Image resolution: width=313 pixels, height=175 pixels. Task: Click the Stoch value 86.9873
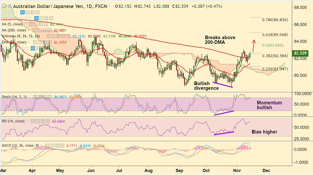tap(60, 97)
